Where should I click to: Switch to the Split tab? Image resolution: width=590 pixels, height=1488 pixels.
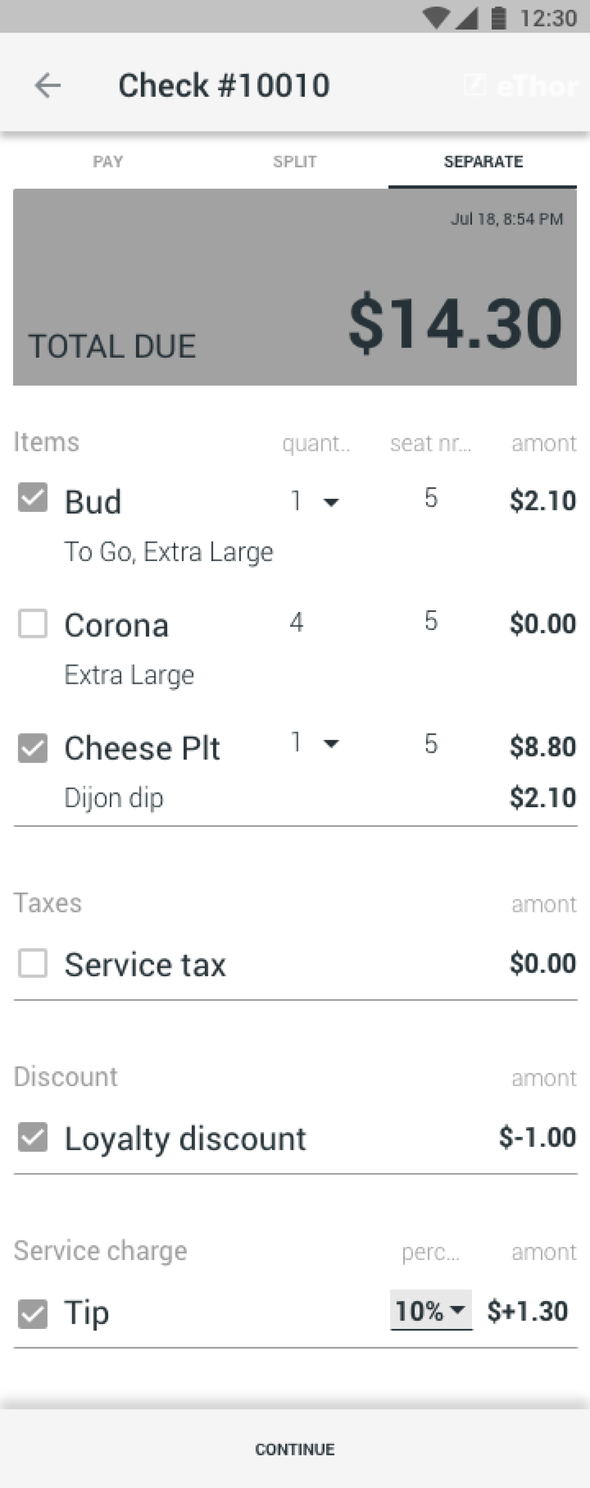tap(295, 162)
